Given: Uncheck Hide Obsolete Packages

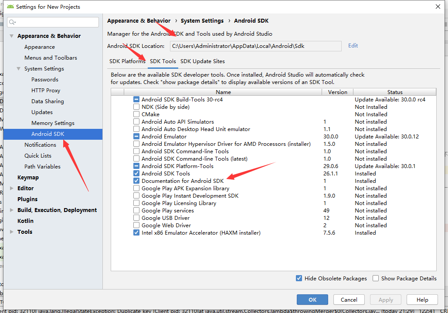Looking at the screenshot, I should [x=299, y=278].
